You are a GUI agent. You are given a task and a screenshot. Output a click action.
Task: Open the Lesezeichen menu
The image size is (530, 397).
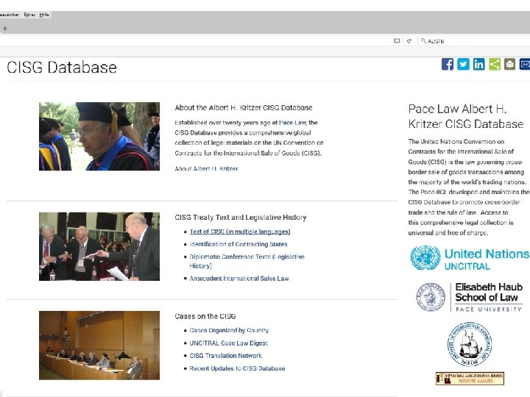10,15
